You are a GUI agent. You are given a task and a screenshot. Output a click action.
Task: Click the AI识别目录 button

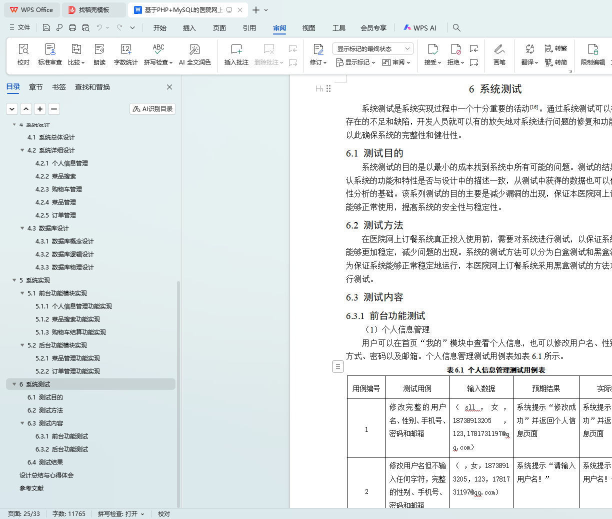click(x=152, y=108)
